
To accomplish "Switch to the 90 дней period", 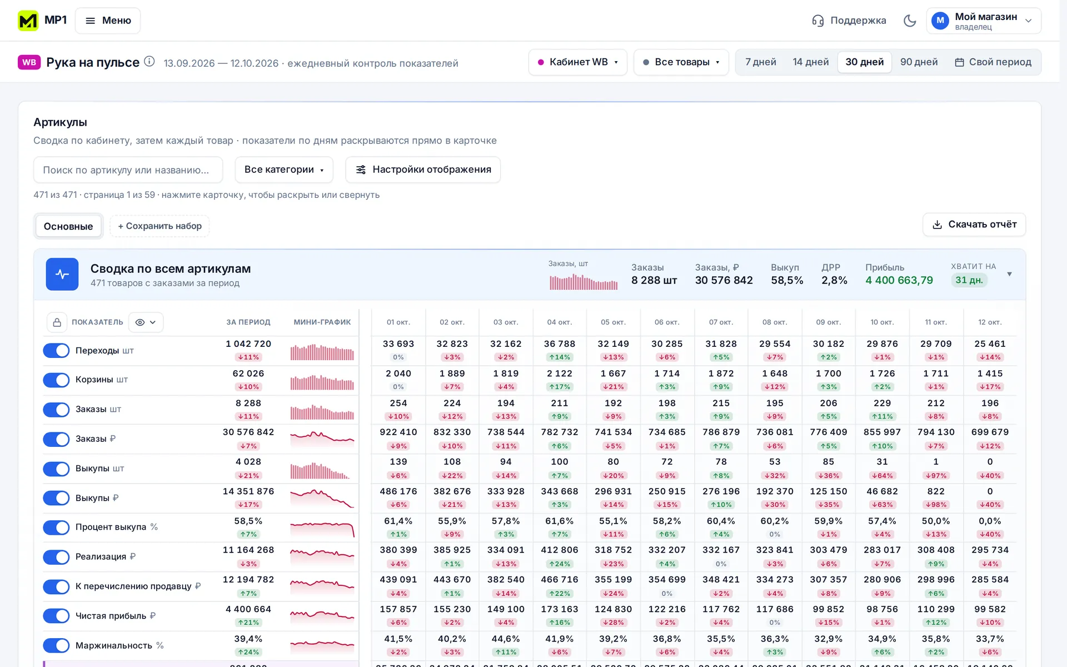I will 919,62.
